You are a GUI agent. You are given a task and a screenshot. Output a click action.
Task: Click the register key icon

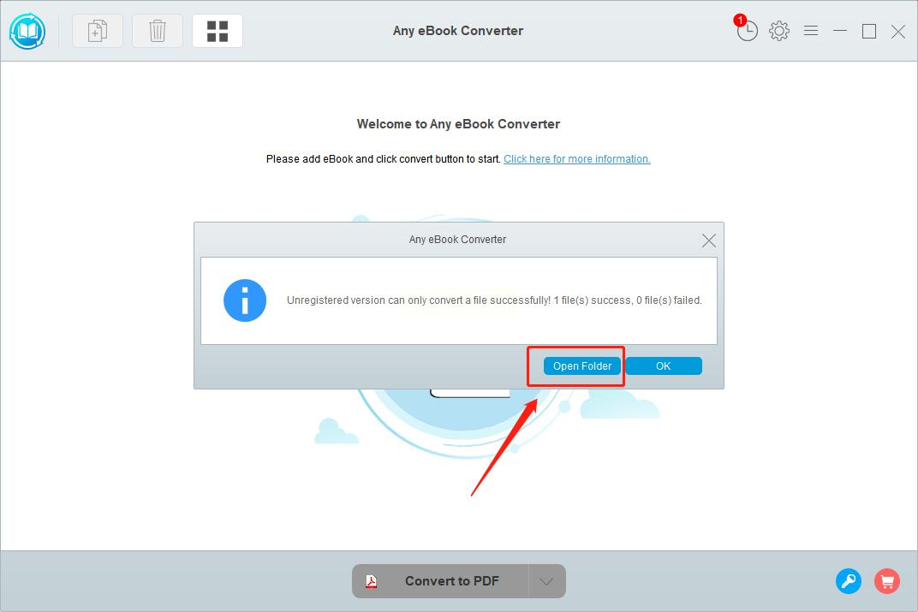849,581
